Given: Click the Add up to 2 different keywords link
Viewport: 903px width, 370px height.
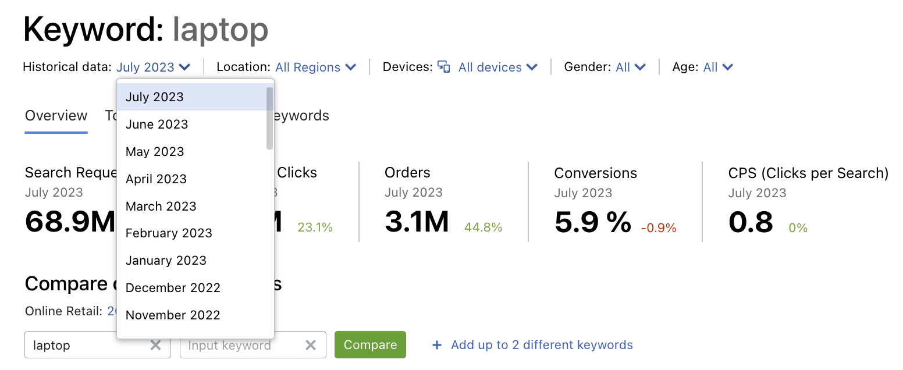Looking at the screenshot, I should click(x=540, y=345).
